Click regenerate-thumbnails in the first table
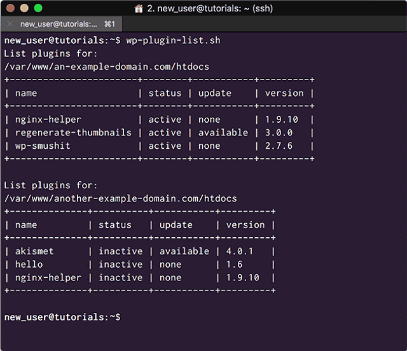This screenshot has width=407, height=351. point(74,133)
